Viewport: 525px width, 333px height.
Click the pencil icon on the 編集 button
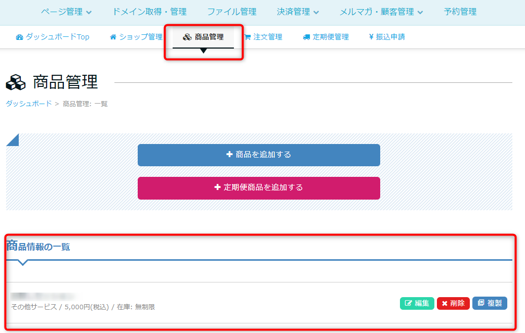[408, 303]
